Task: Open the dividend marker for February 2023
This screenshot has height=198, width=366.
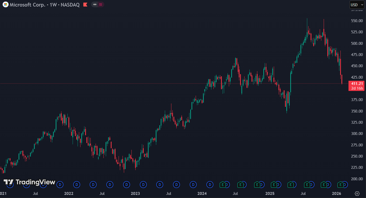Action: pos(143,185)
